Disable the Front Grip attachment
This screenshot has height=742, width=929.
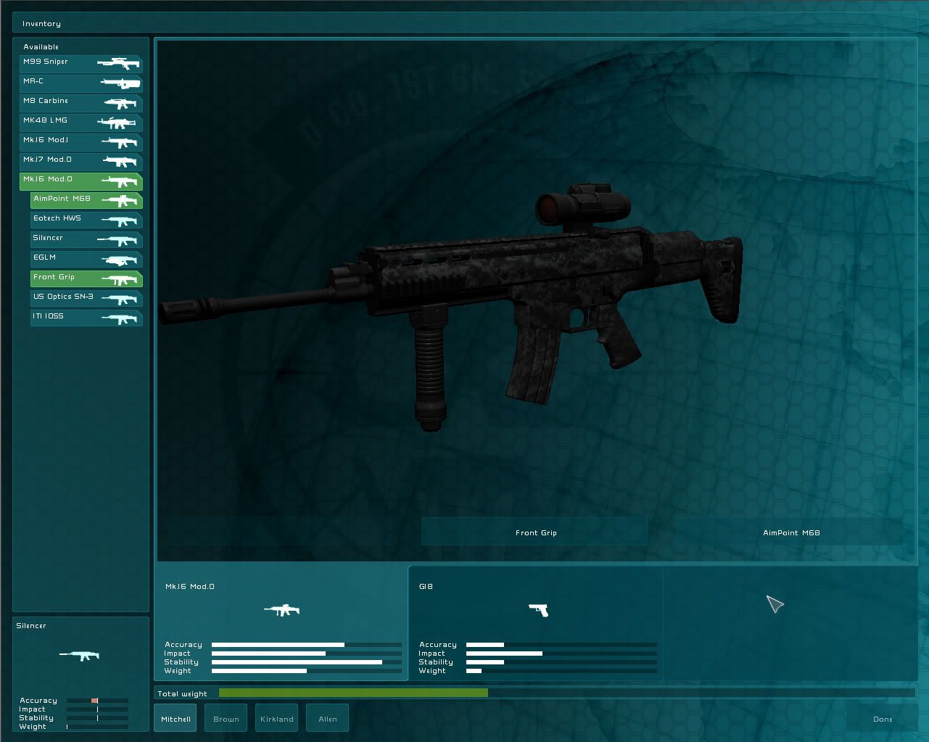point(86,278)
